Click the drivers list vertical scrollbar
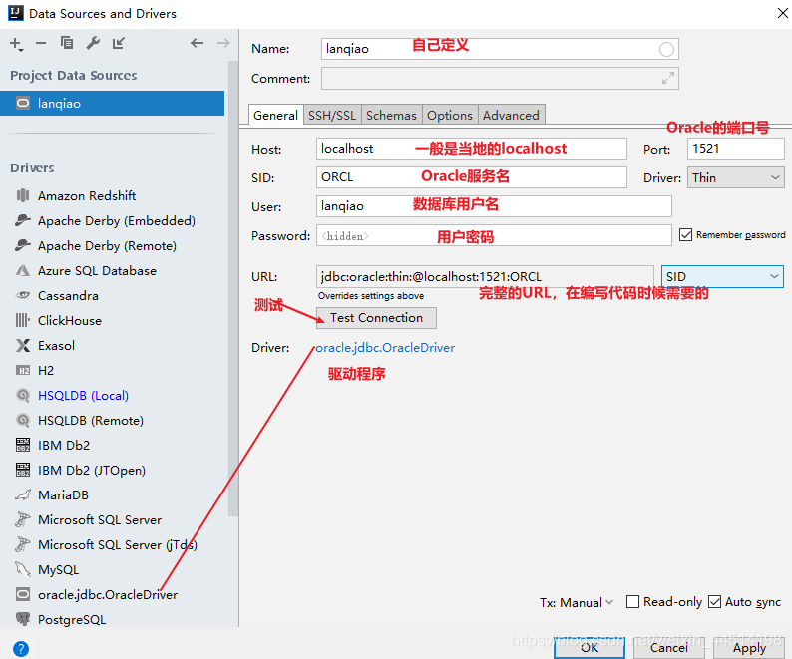The image size is (792, 659). tap(232, 288)
